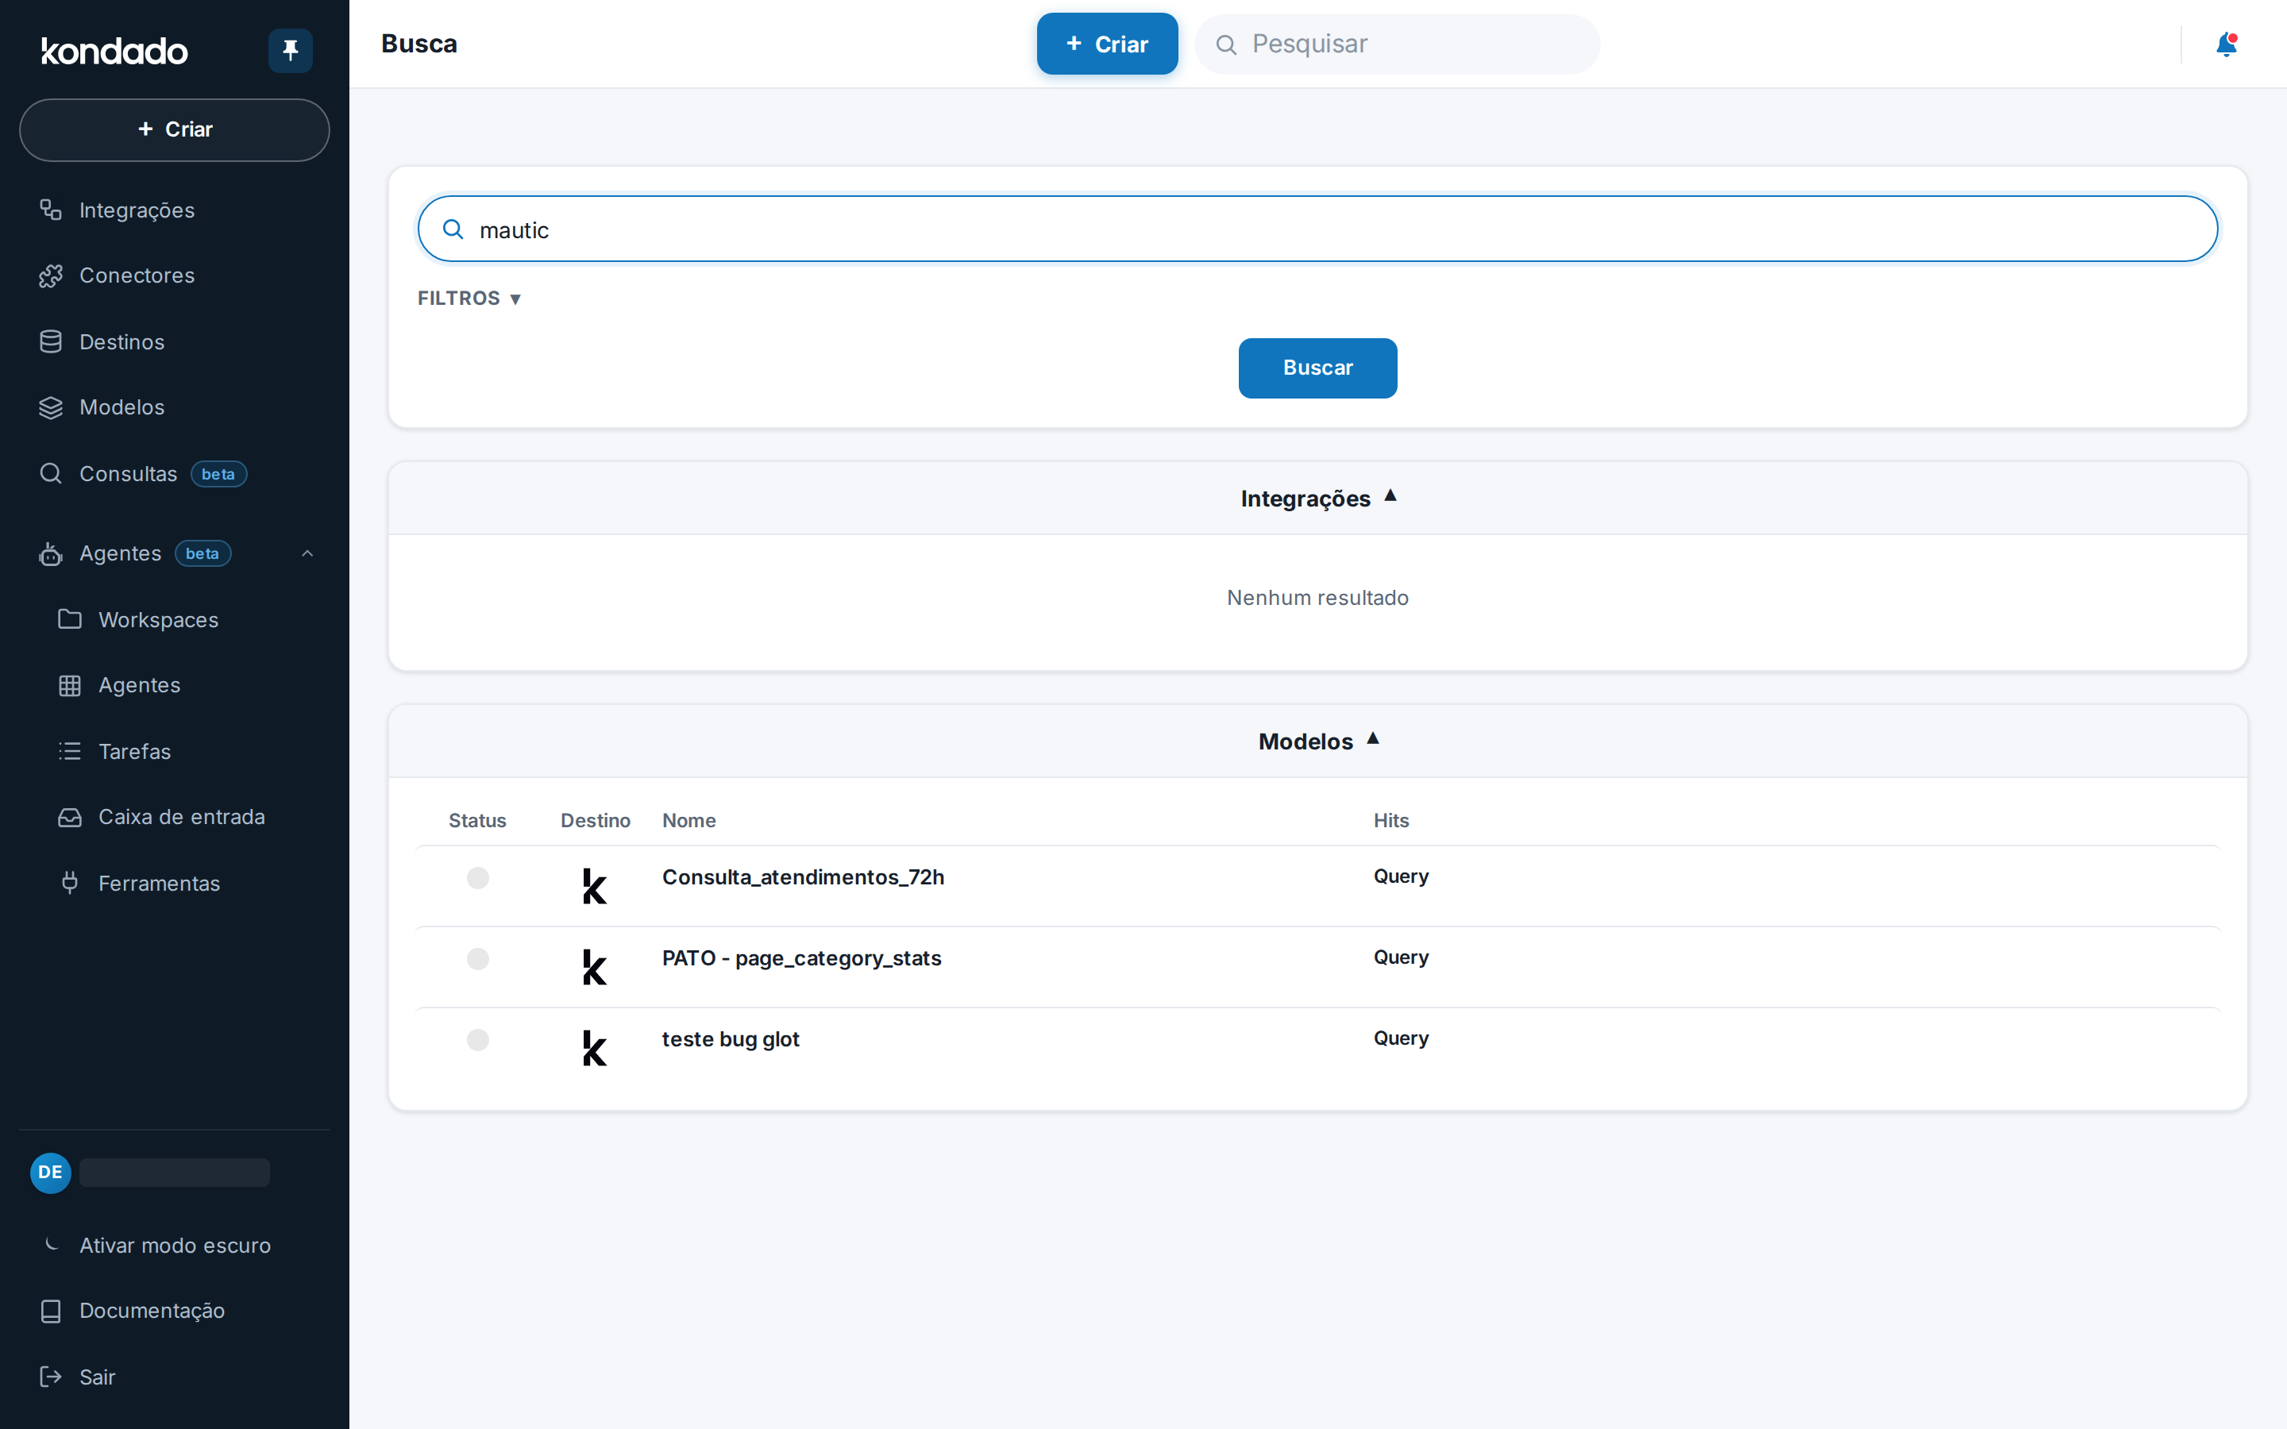The image size is (2287, 1429).
Task: Collapse the Modelos results section
Action: pyautogui.click(x=1318, y=741)
